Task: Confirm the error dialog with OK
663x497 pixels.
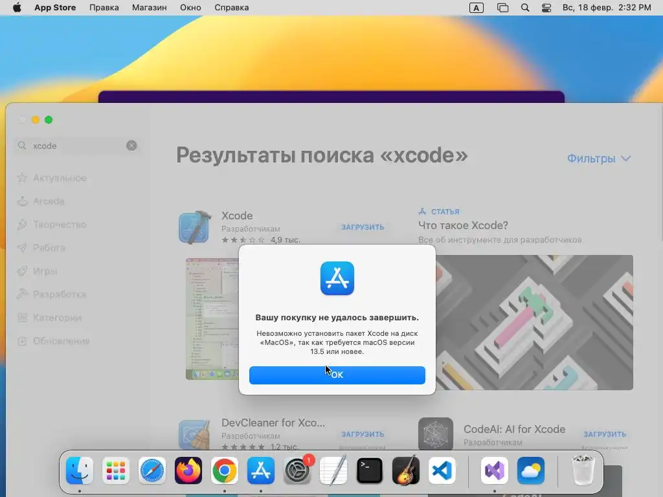Action: click(x=337, y=375)
